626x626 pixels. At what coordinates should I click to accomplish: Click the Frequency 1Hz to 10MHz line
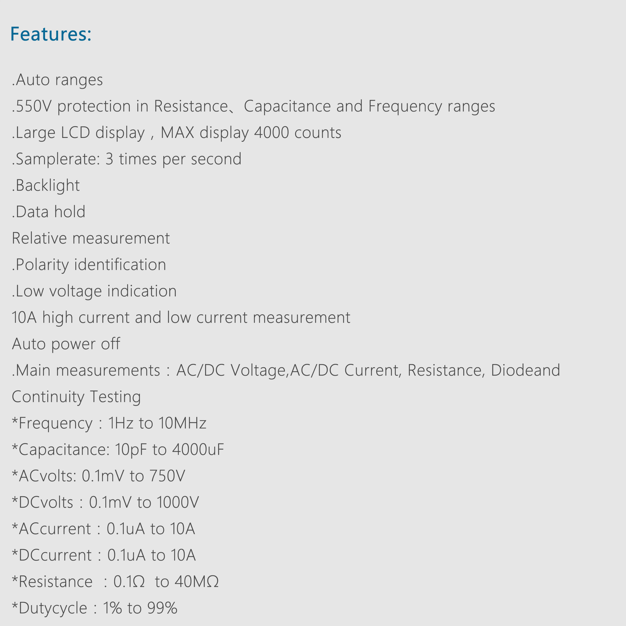coord(109,423)
